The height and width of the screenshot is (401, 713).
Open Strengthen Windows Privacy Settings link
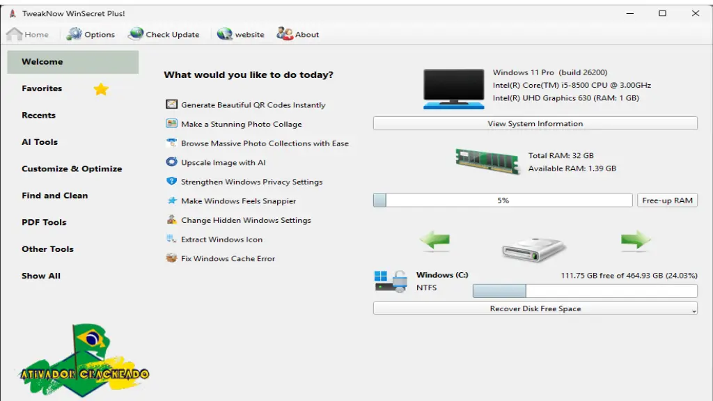pyautogui.click(x=252, y=182)
